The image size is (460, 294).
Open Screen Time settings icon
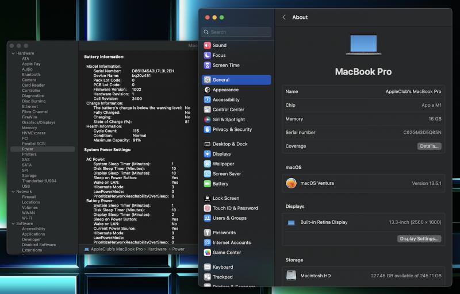tap(208, 65)
